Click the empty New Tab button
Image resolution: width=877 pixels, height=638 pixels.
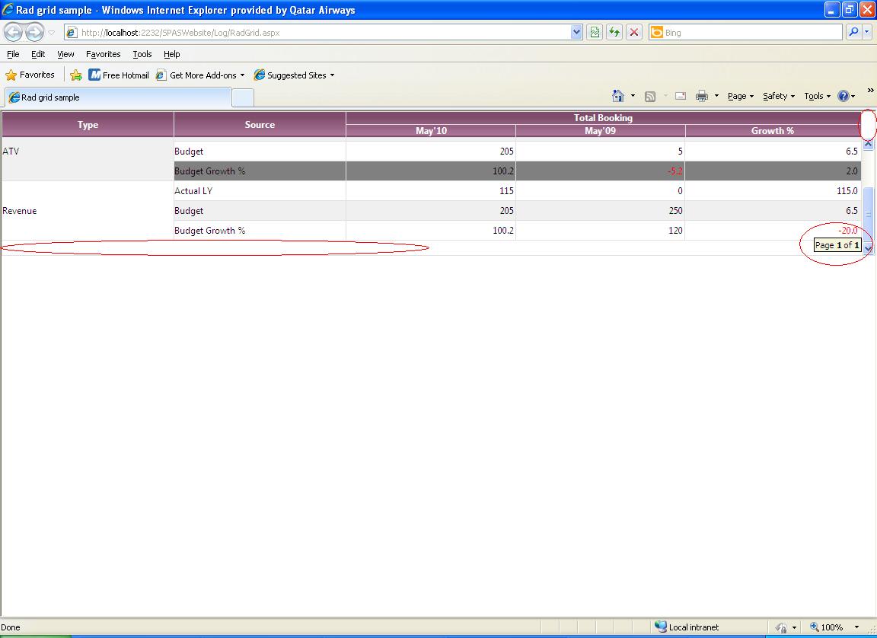click(243, 98)
